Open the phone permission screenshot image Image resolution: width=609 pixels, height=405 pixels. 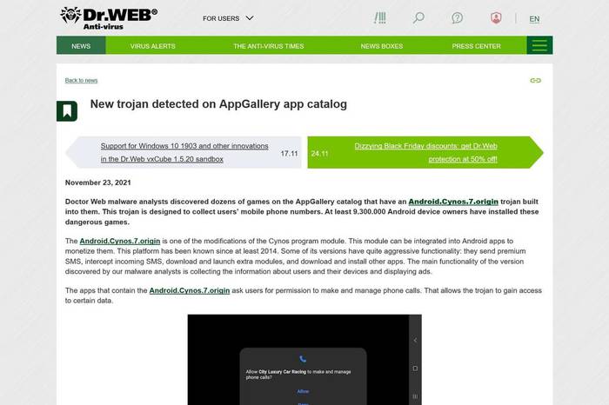click(304, 360)
